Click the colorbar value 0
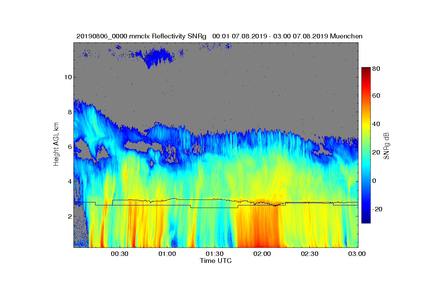 375,181
